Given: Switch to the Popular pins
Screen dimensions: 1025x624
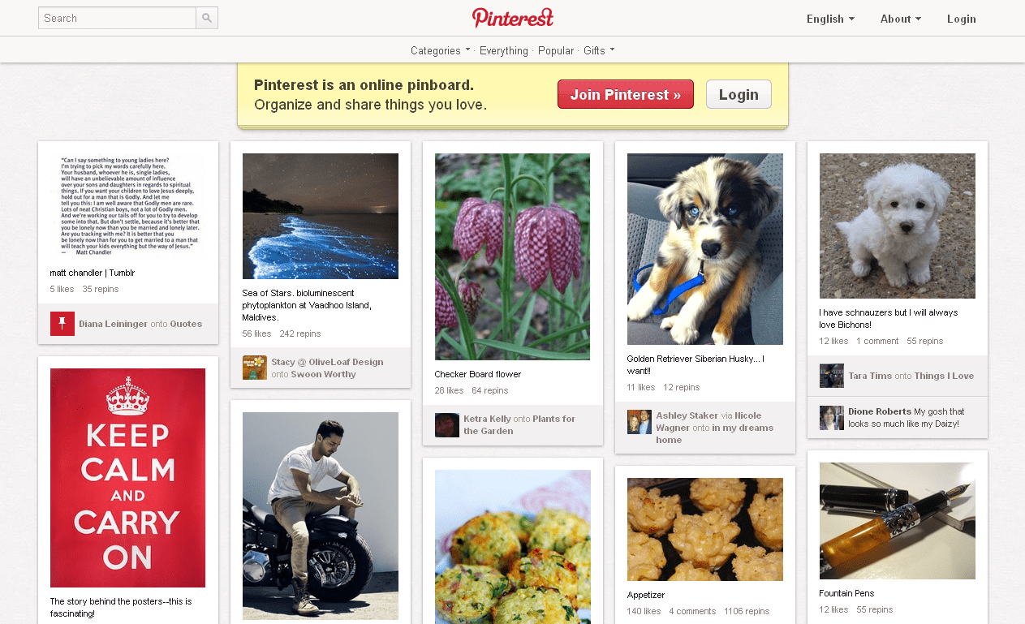Looking at the screenshot, I should [556, 50].
